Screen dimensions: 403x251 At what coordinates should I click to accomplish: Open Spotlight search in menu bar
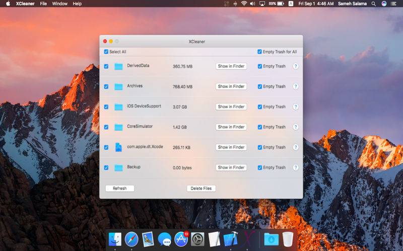tap(374, 4)
